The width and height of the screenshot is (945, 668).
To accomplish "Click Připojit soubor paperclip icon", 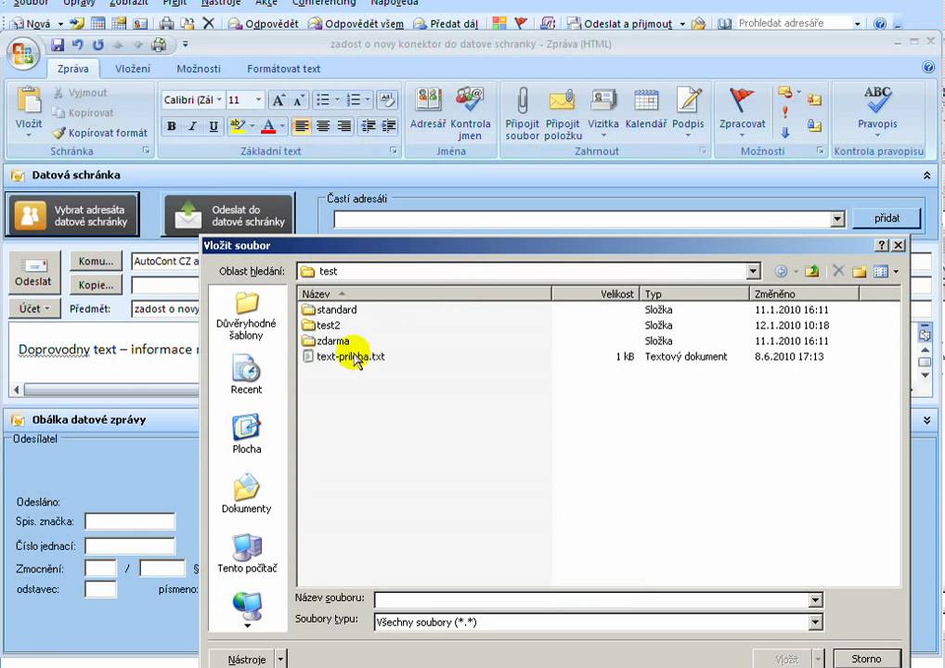I will (523, 113).
